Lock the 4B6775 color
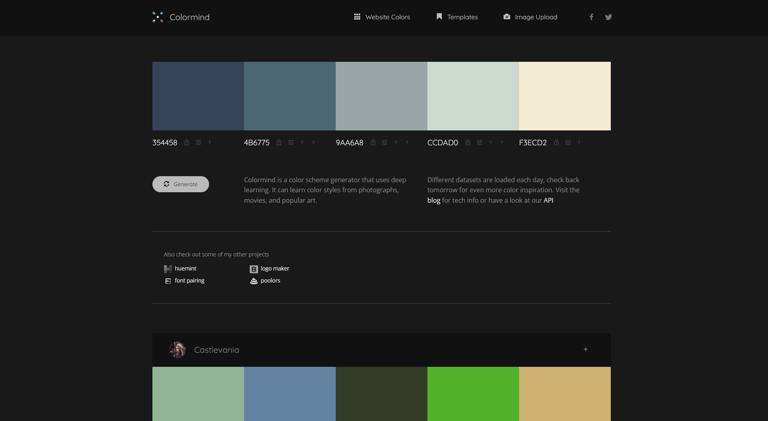The image size is (768, 421). pyautogui.click(x=279, y=142)
